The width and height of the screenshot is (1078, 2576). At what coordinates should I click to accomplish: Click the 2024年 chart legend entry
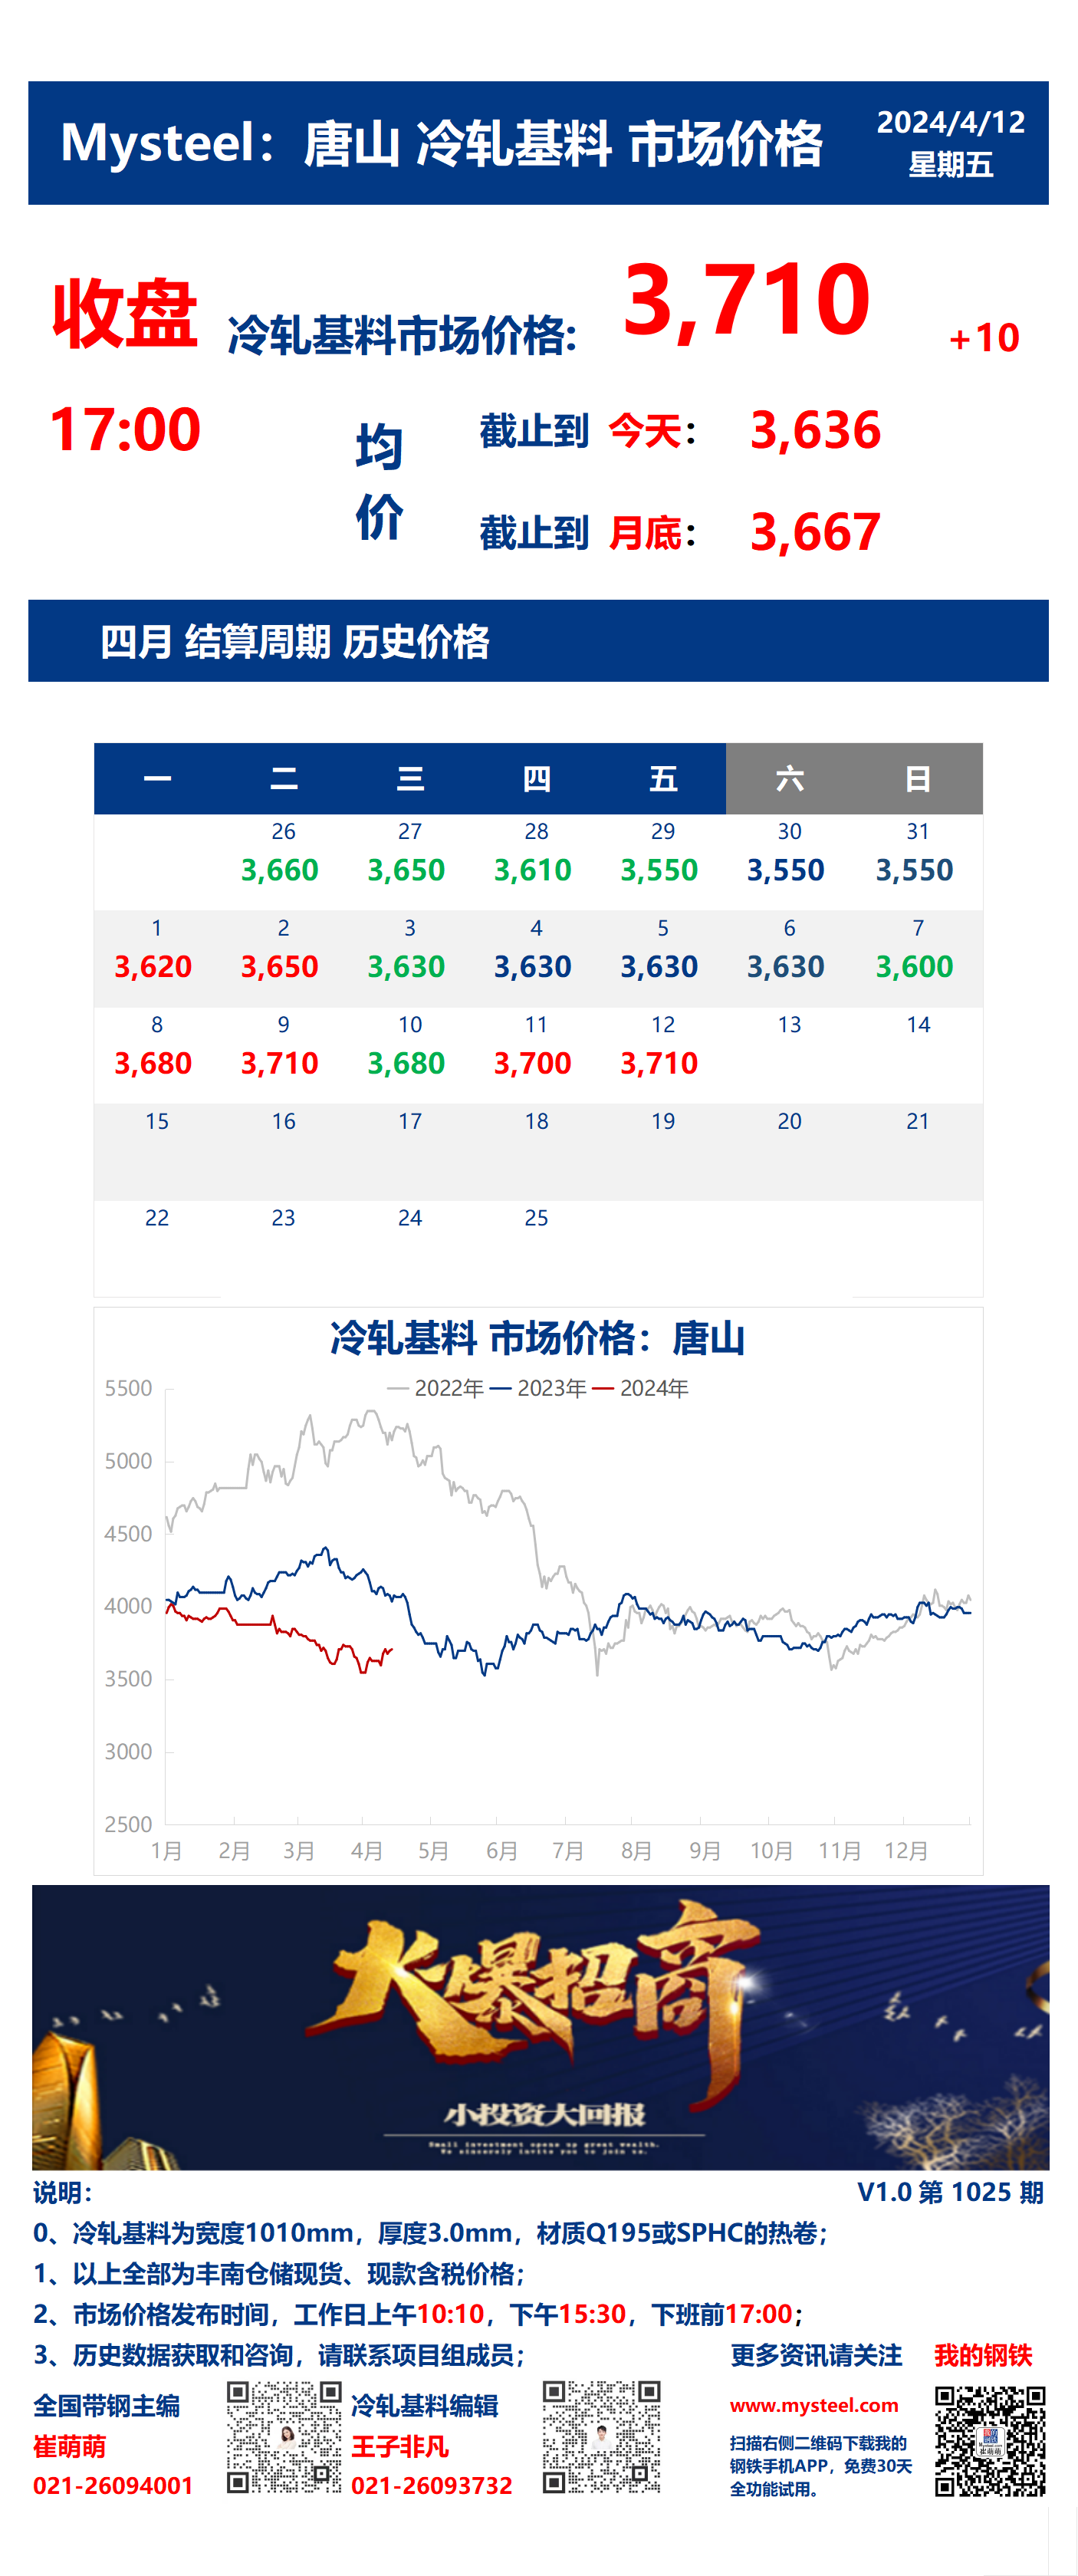[641, 1388]
